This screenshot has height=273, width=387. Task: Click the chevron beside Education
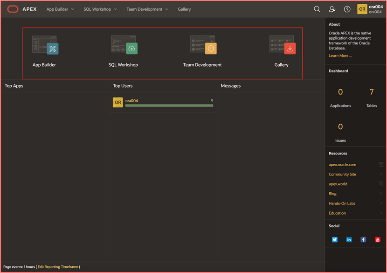[x=381, y=213]
